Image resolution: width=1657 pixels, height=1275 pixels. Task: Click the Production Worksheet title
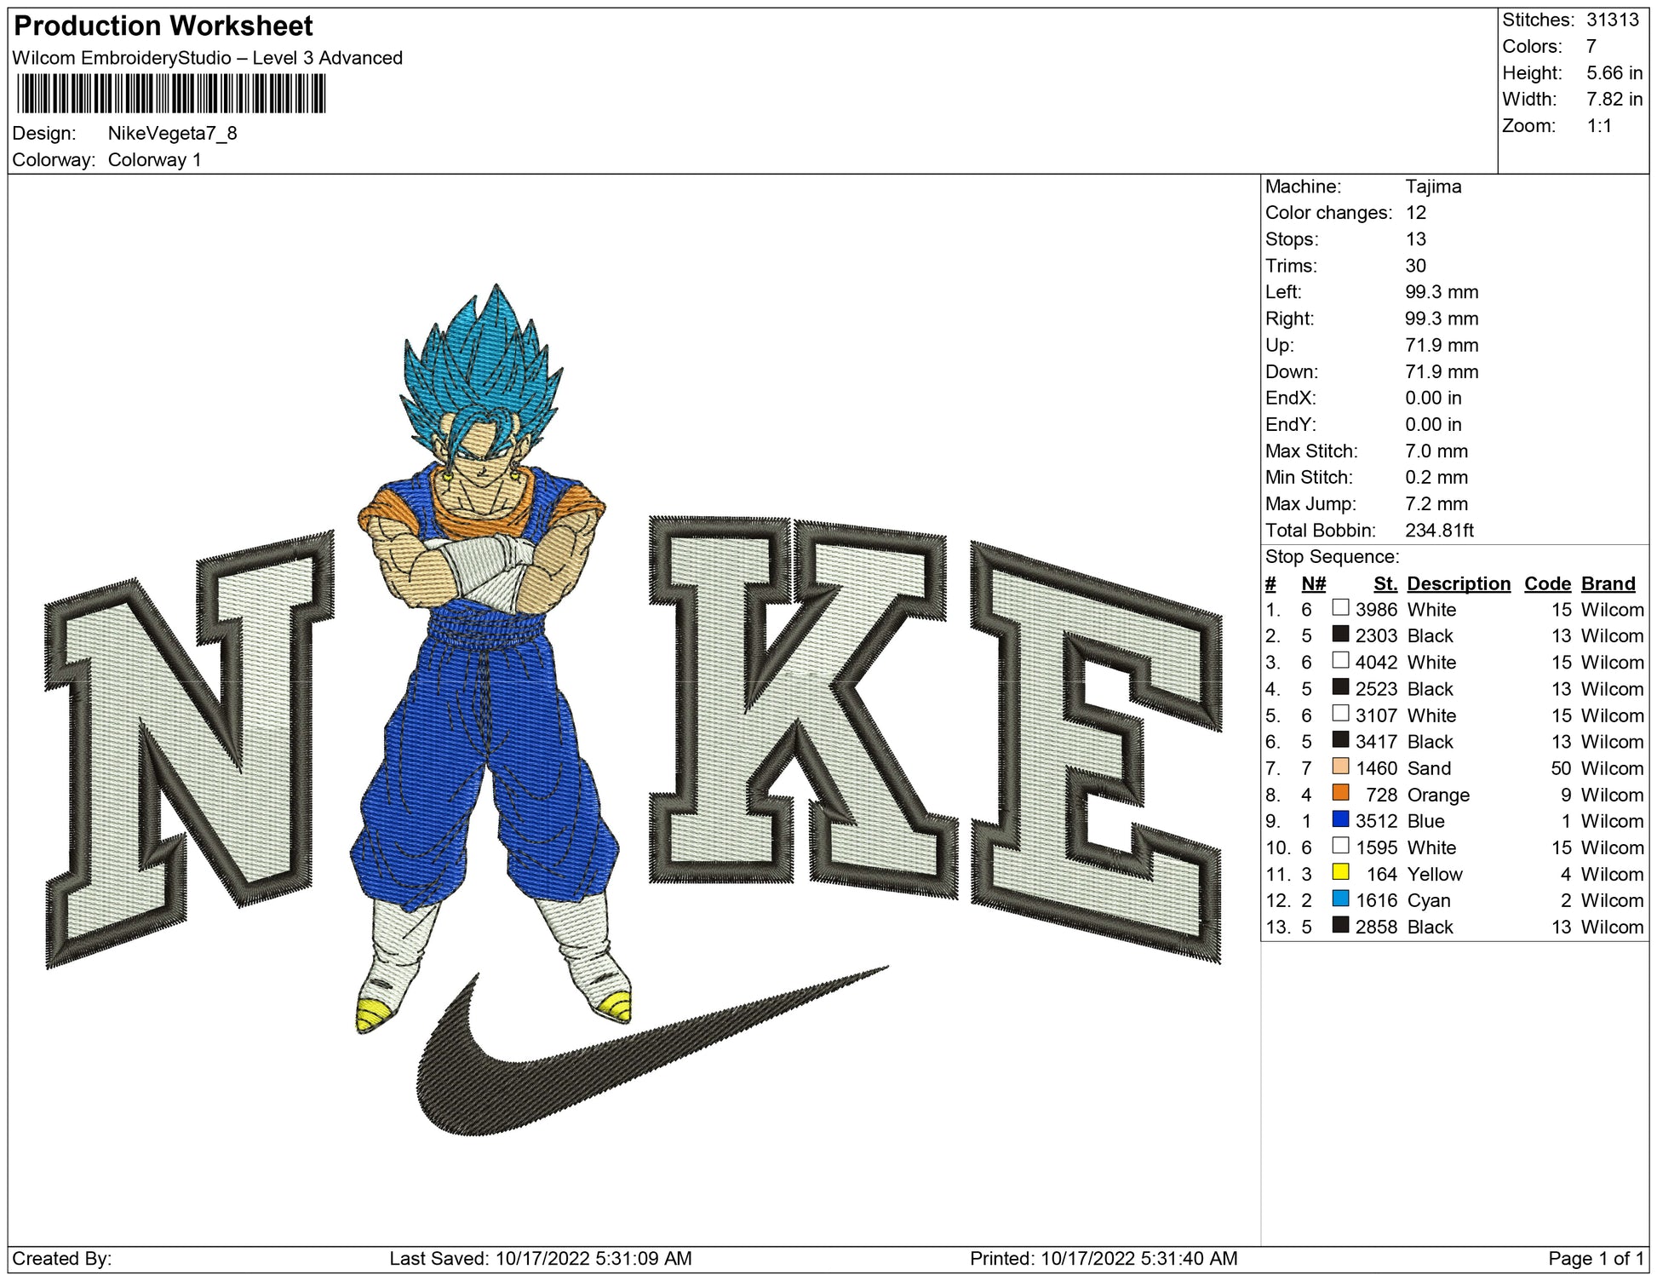click(163, 26)
